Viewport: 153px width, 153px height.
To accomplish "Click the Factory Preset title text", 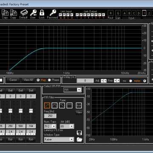I will 19,4.
